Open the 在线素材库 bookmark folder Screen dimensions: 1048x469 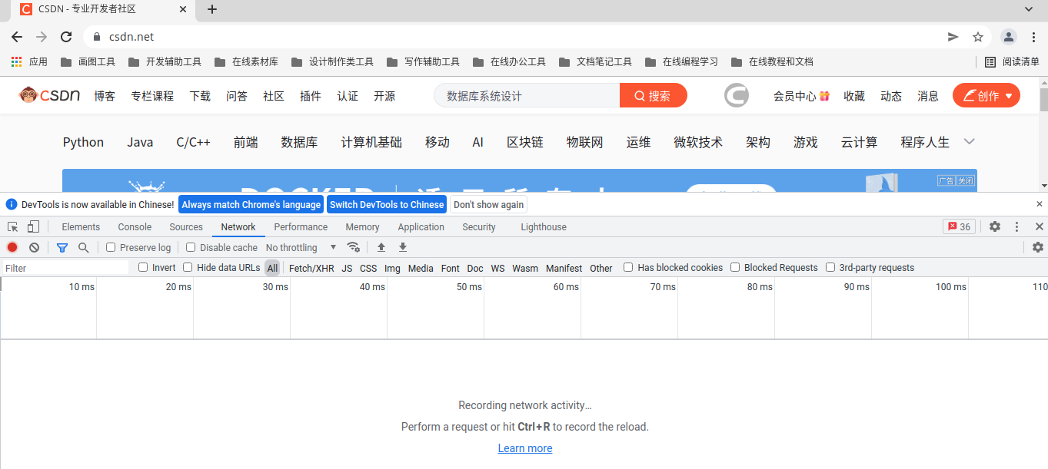(246, 61)
